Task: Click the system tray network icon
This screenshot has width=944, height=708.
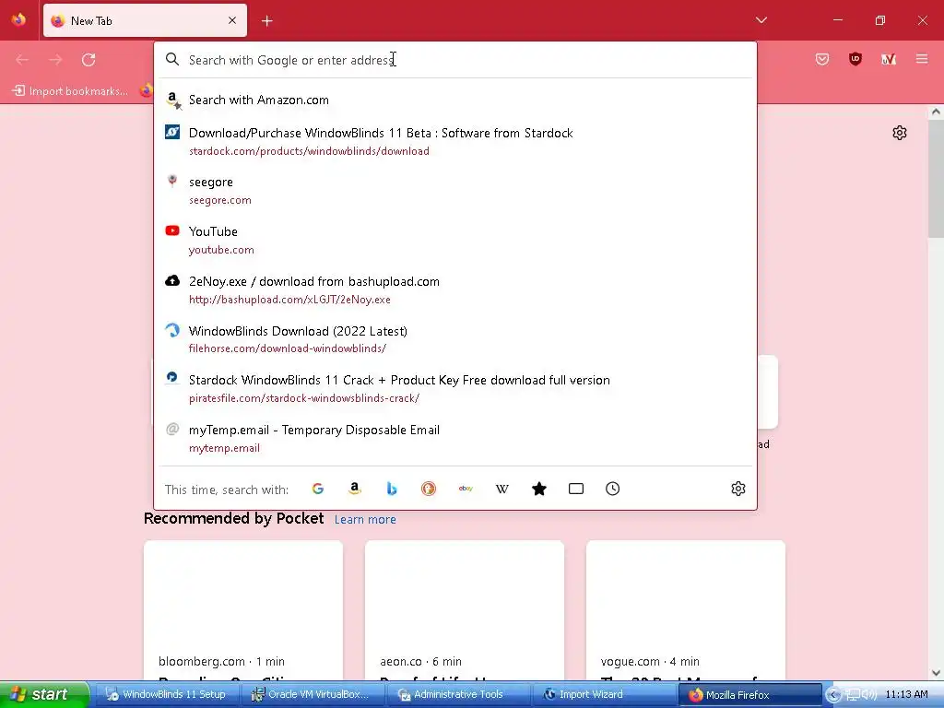Action: coord(854,695)
